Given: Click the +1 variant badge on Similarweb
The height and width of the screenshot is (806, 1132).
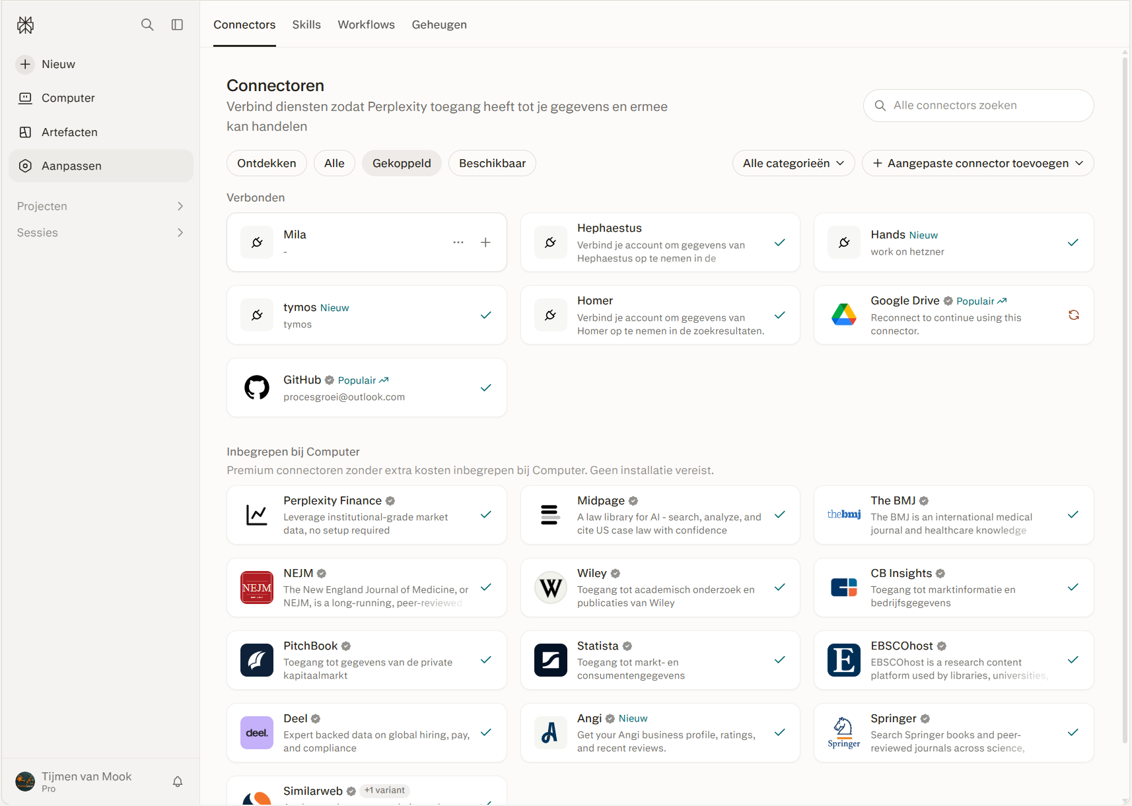Looking at the screenshot, I should point(385,791).
